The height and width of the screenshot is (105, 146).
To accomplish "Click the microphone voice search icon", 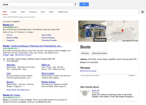I will click(x=75, y=4).
